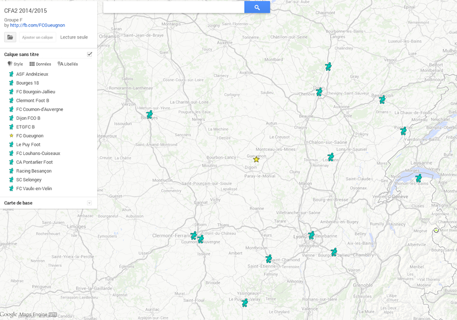Screen dimensions: 457x320
Task: Select the map marker at Le Puy-en-Velay
Action: tap(245, 302)
